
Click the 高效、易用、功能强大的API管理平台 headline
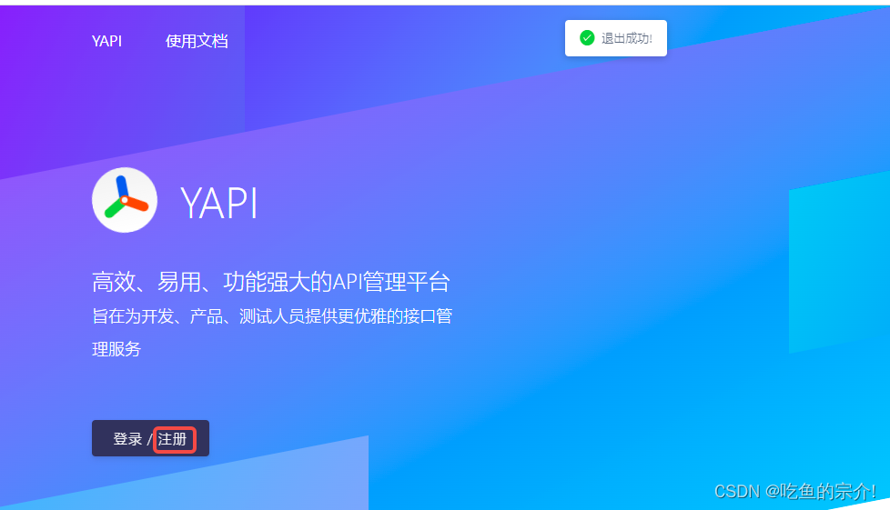[x=271, y=282]
